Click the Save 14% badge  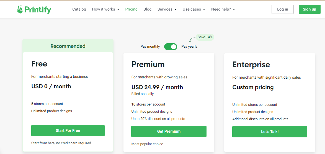point(205,37)
